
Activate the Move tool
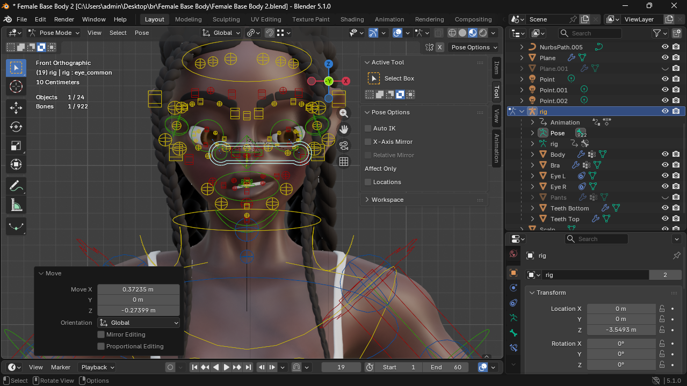[16, 107]
